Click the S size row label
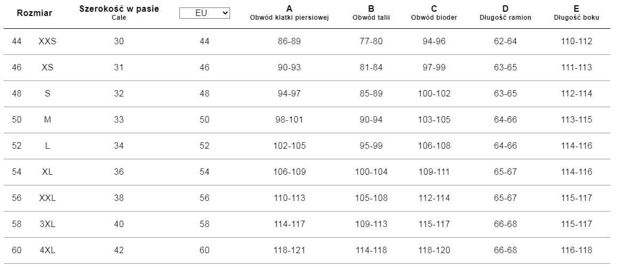This screenshot has height=267, width=622. (x=48, y=94)
